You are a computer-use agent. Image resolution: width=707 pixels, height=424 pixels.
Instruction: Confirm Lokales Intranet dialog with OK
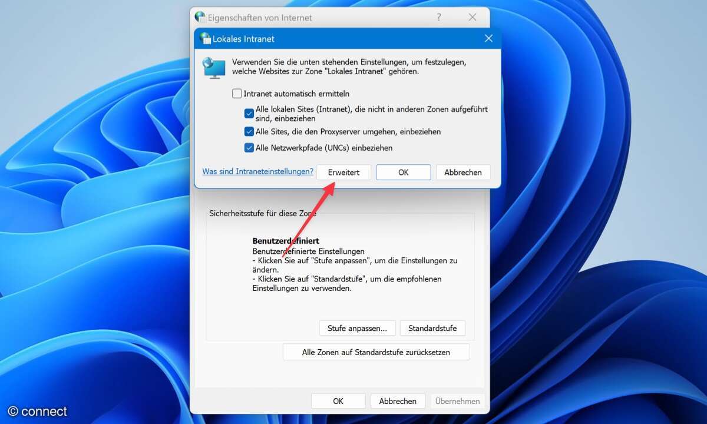click(x=403, y=173)
